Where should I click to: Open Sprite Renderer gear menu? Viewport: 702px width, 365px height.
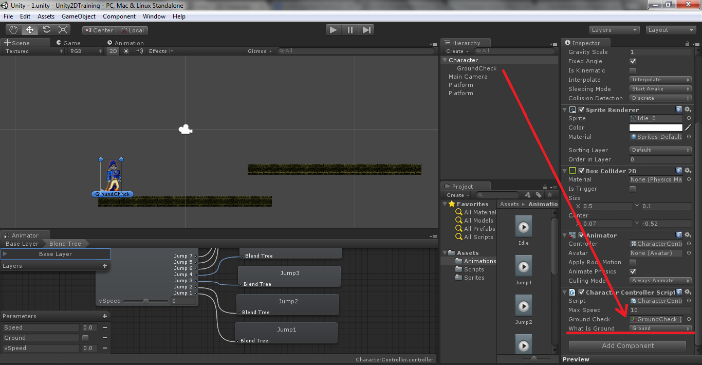pyautogui.click(x=688, y=109)
